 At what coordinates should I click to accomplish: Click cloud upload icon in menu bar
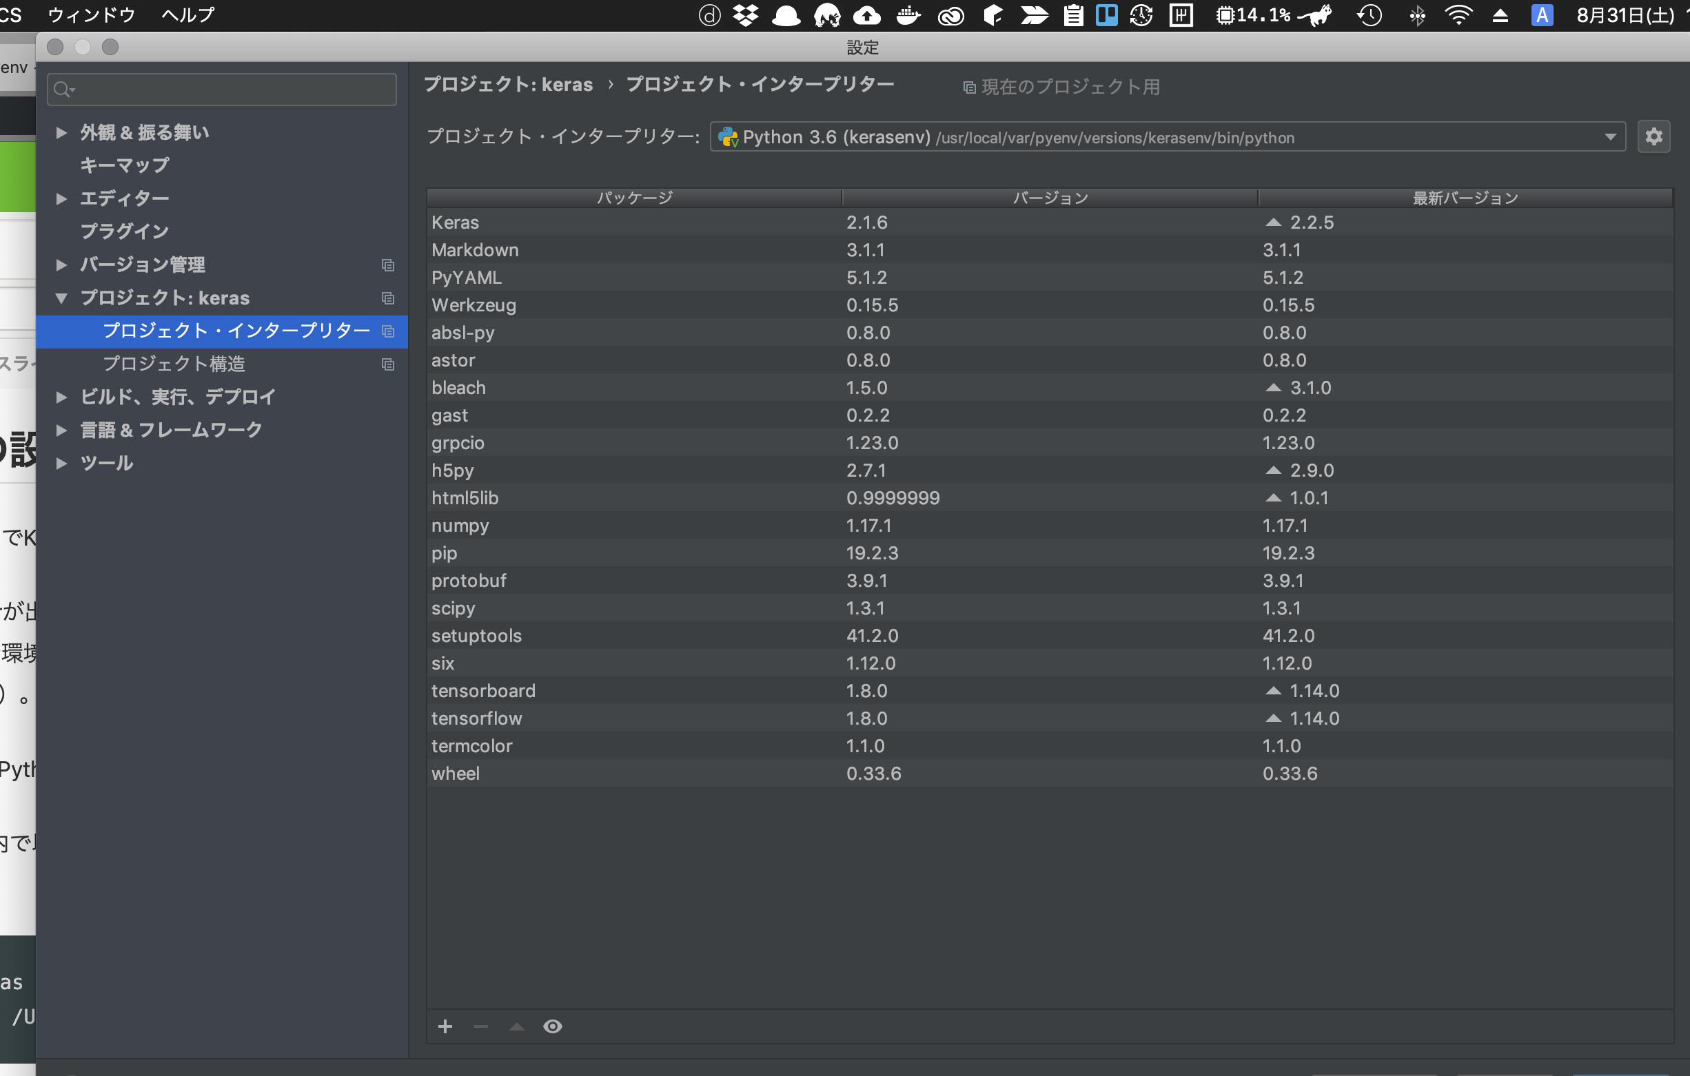(868, 14)
